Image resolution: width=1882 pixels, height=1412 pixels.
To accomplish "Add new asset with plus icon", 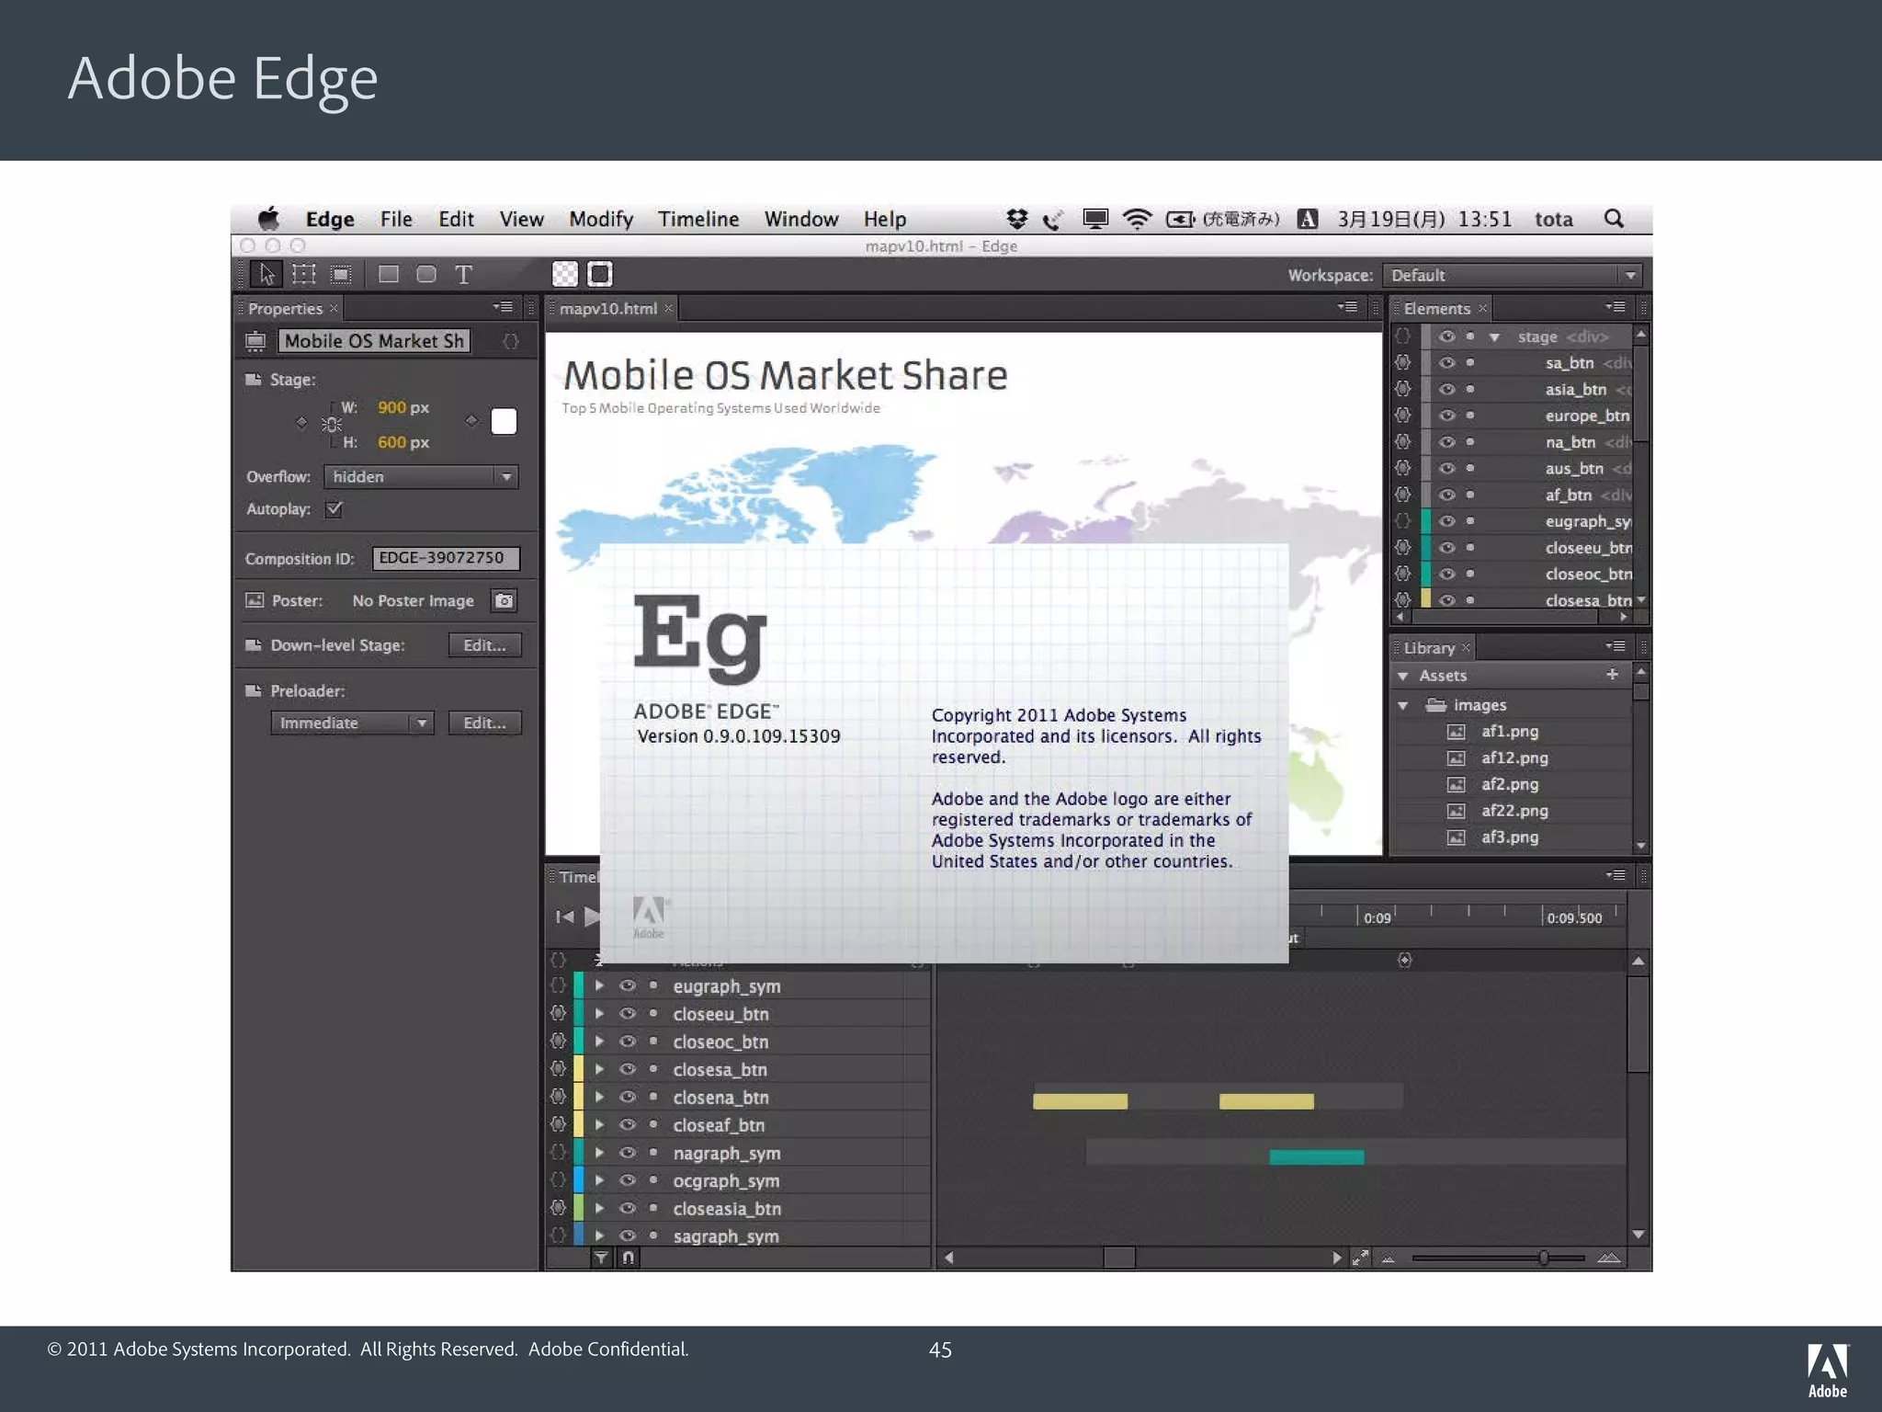I will click(1612, 675).
